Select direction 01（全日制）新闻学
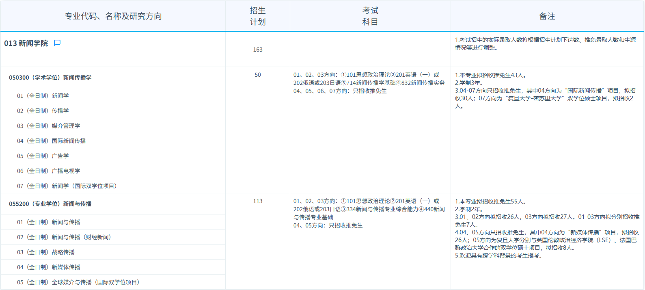645x290 pixels. [43, 96]
